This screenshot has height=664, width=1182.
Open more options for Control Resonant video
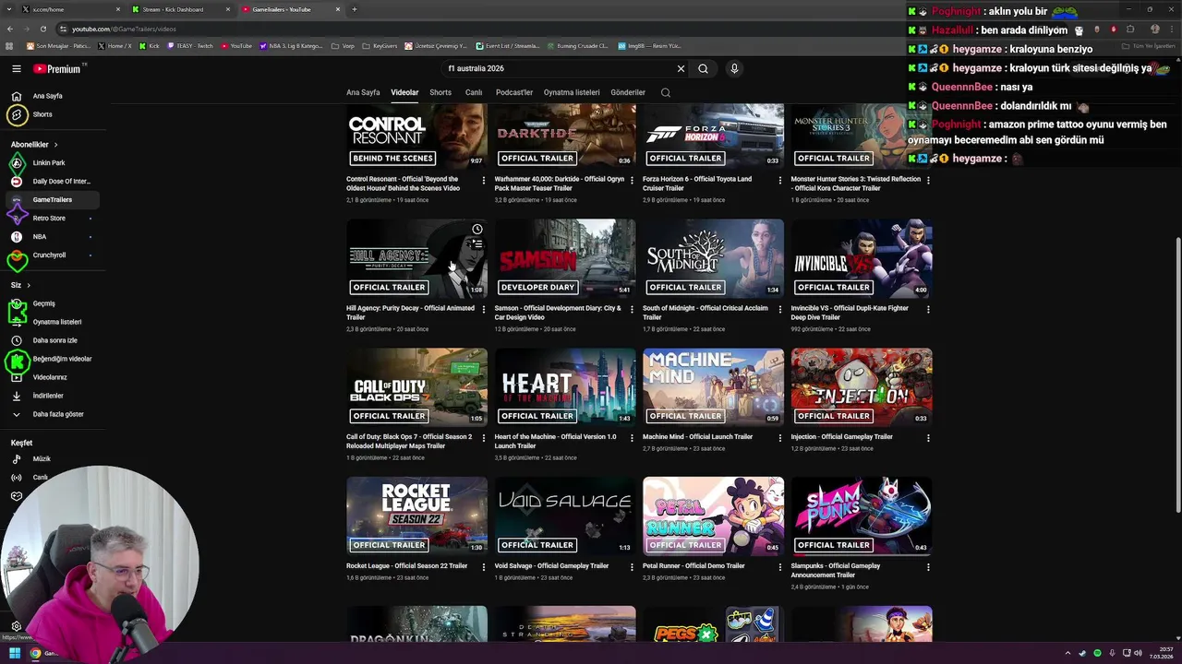[x=483, y=181]
